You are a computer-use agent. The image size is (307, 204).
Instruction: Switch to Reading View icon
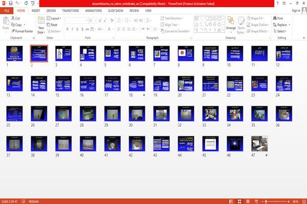[x=248, y=201]
